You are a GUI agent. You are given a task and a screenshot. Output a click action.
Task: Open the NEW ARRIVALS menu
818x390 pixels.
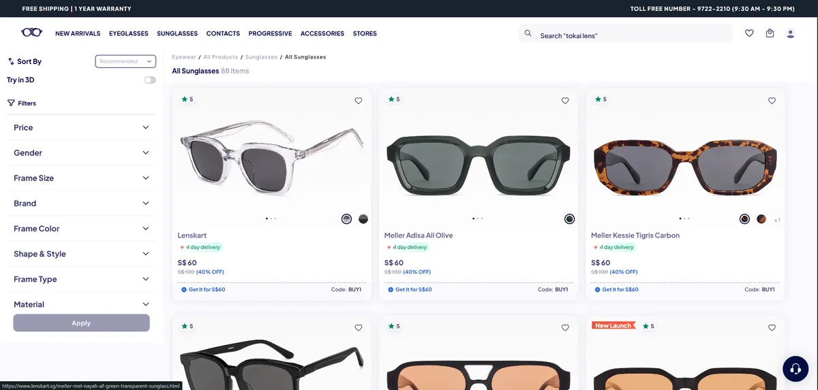pyautogui.click(x=78, y=33)
